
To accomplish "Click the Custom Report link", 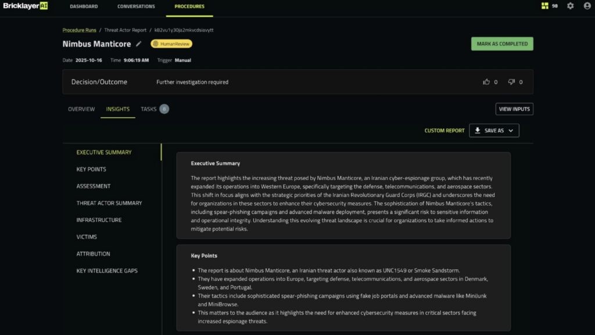I will pyautogui.click(x=445, y=131).
